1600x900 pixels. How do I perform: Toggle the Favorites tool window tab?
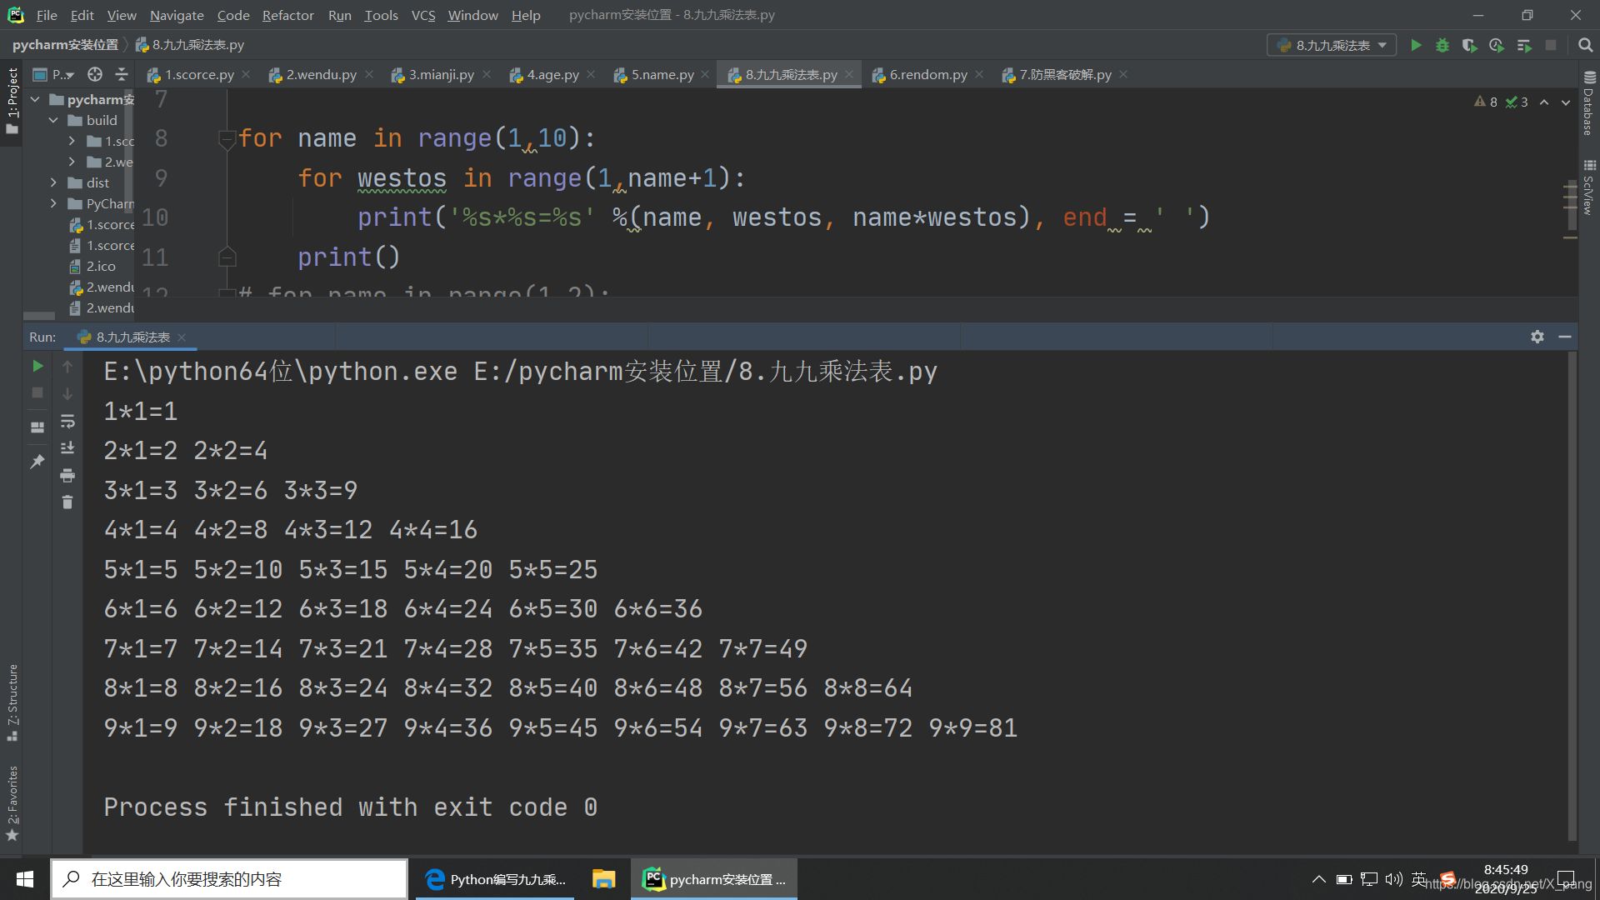12,804
